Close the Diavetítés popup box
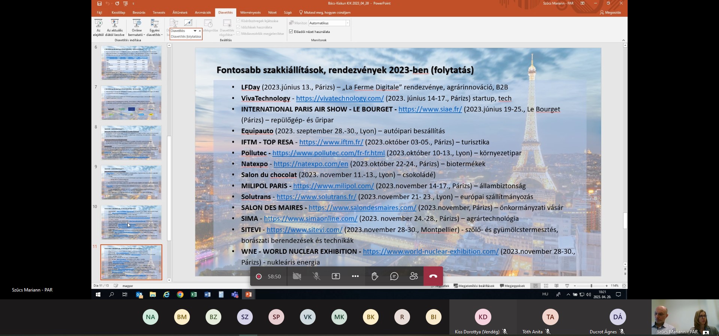 pos(200,31)
